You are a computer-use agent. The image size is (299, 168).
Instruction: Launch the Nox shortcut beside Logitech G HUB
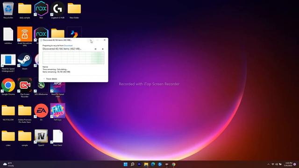(x=41, y=10)
